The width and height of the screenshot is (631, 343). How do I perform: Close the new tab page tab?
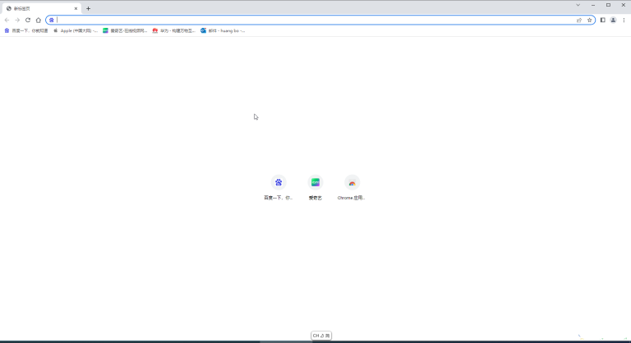pyautogui.click(x=76, y=8)
